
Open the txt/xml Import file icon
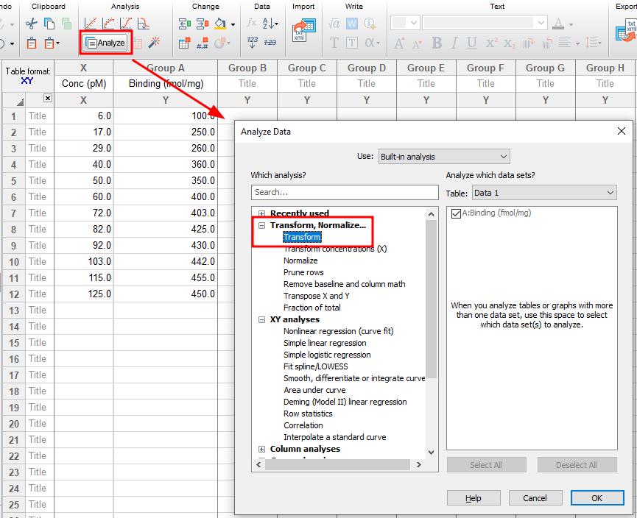303,30
